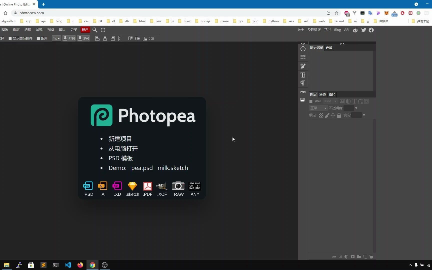Open the Brush settings panel icon
The image size is (432, 270).
(x=303, y=66)
